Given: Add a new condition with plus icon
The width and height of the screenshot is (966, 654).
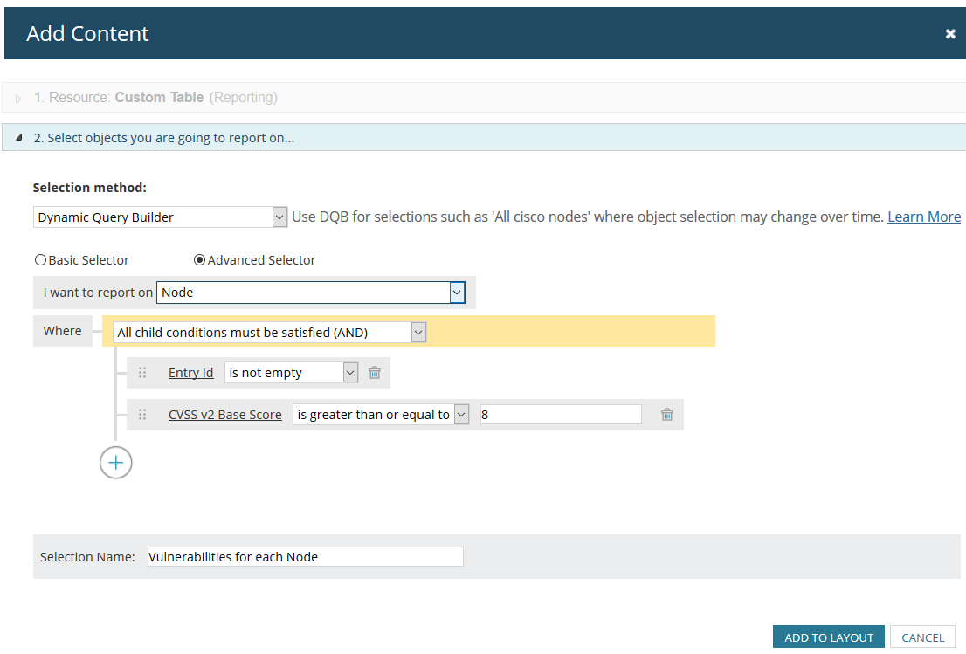Looking at the screenshot, I should (116, 463).
